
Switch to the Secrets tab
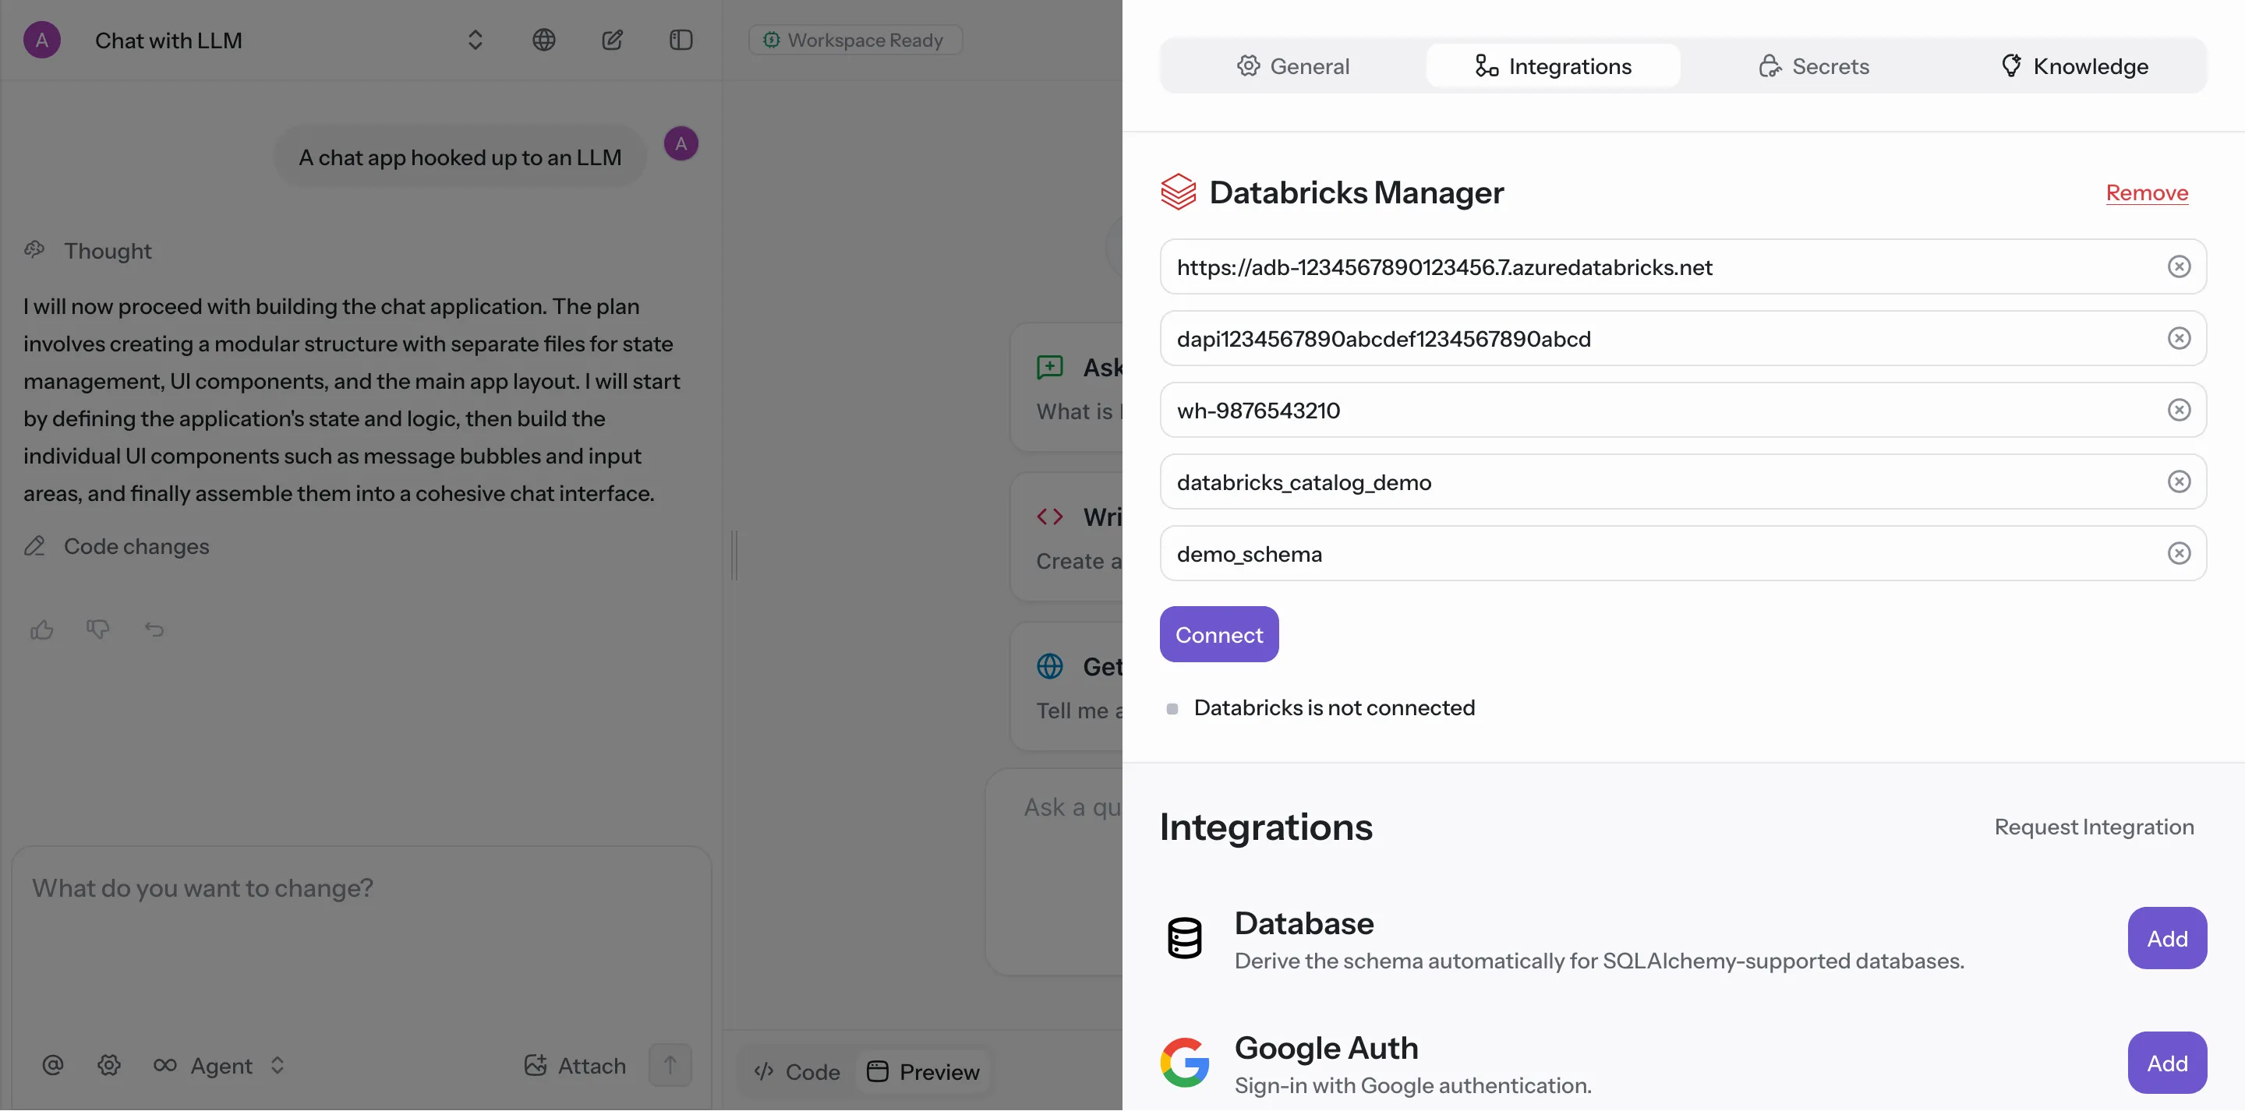1814,66
